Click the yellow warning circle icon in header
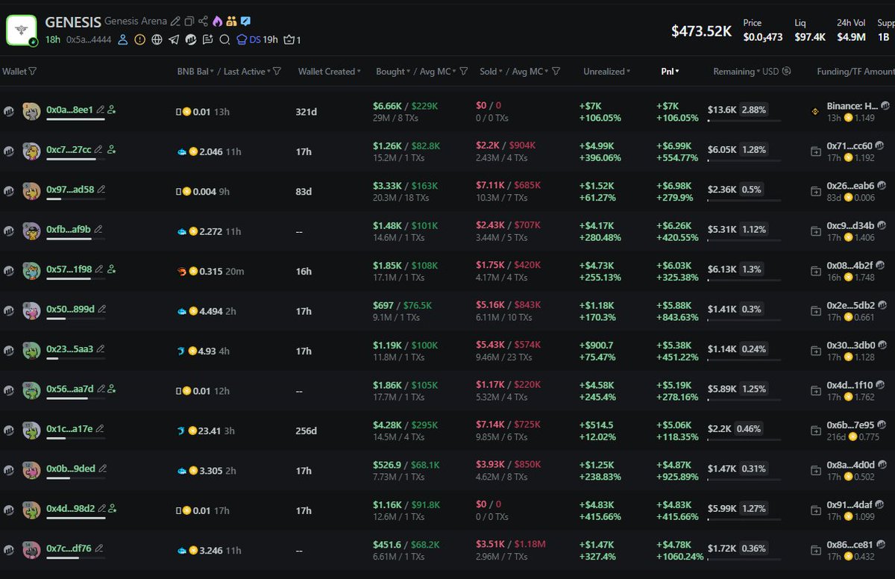Viewport: 895px width, 579px height. tap(139, 40)
